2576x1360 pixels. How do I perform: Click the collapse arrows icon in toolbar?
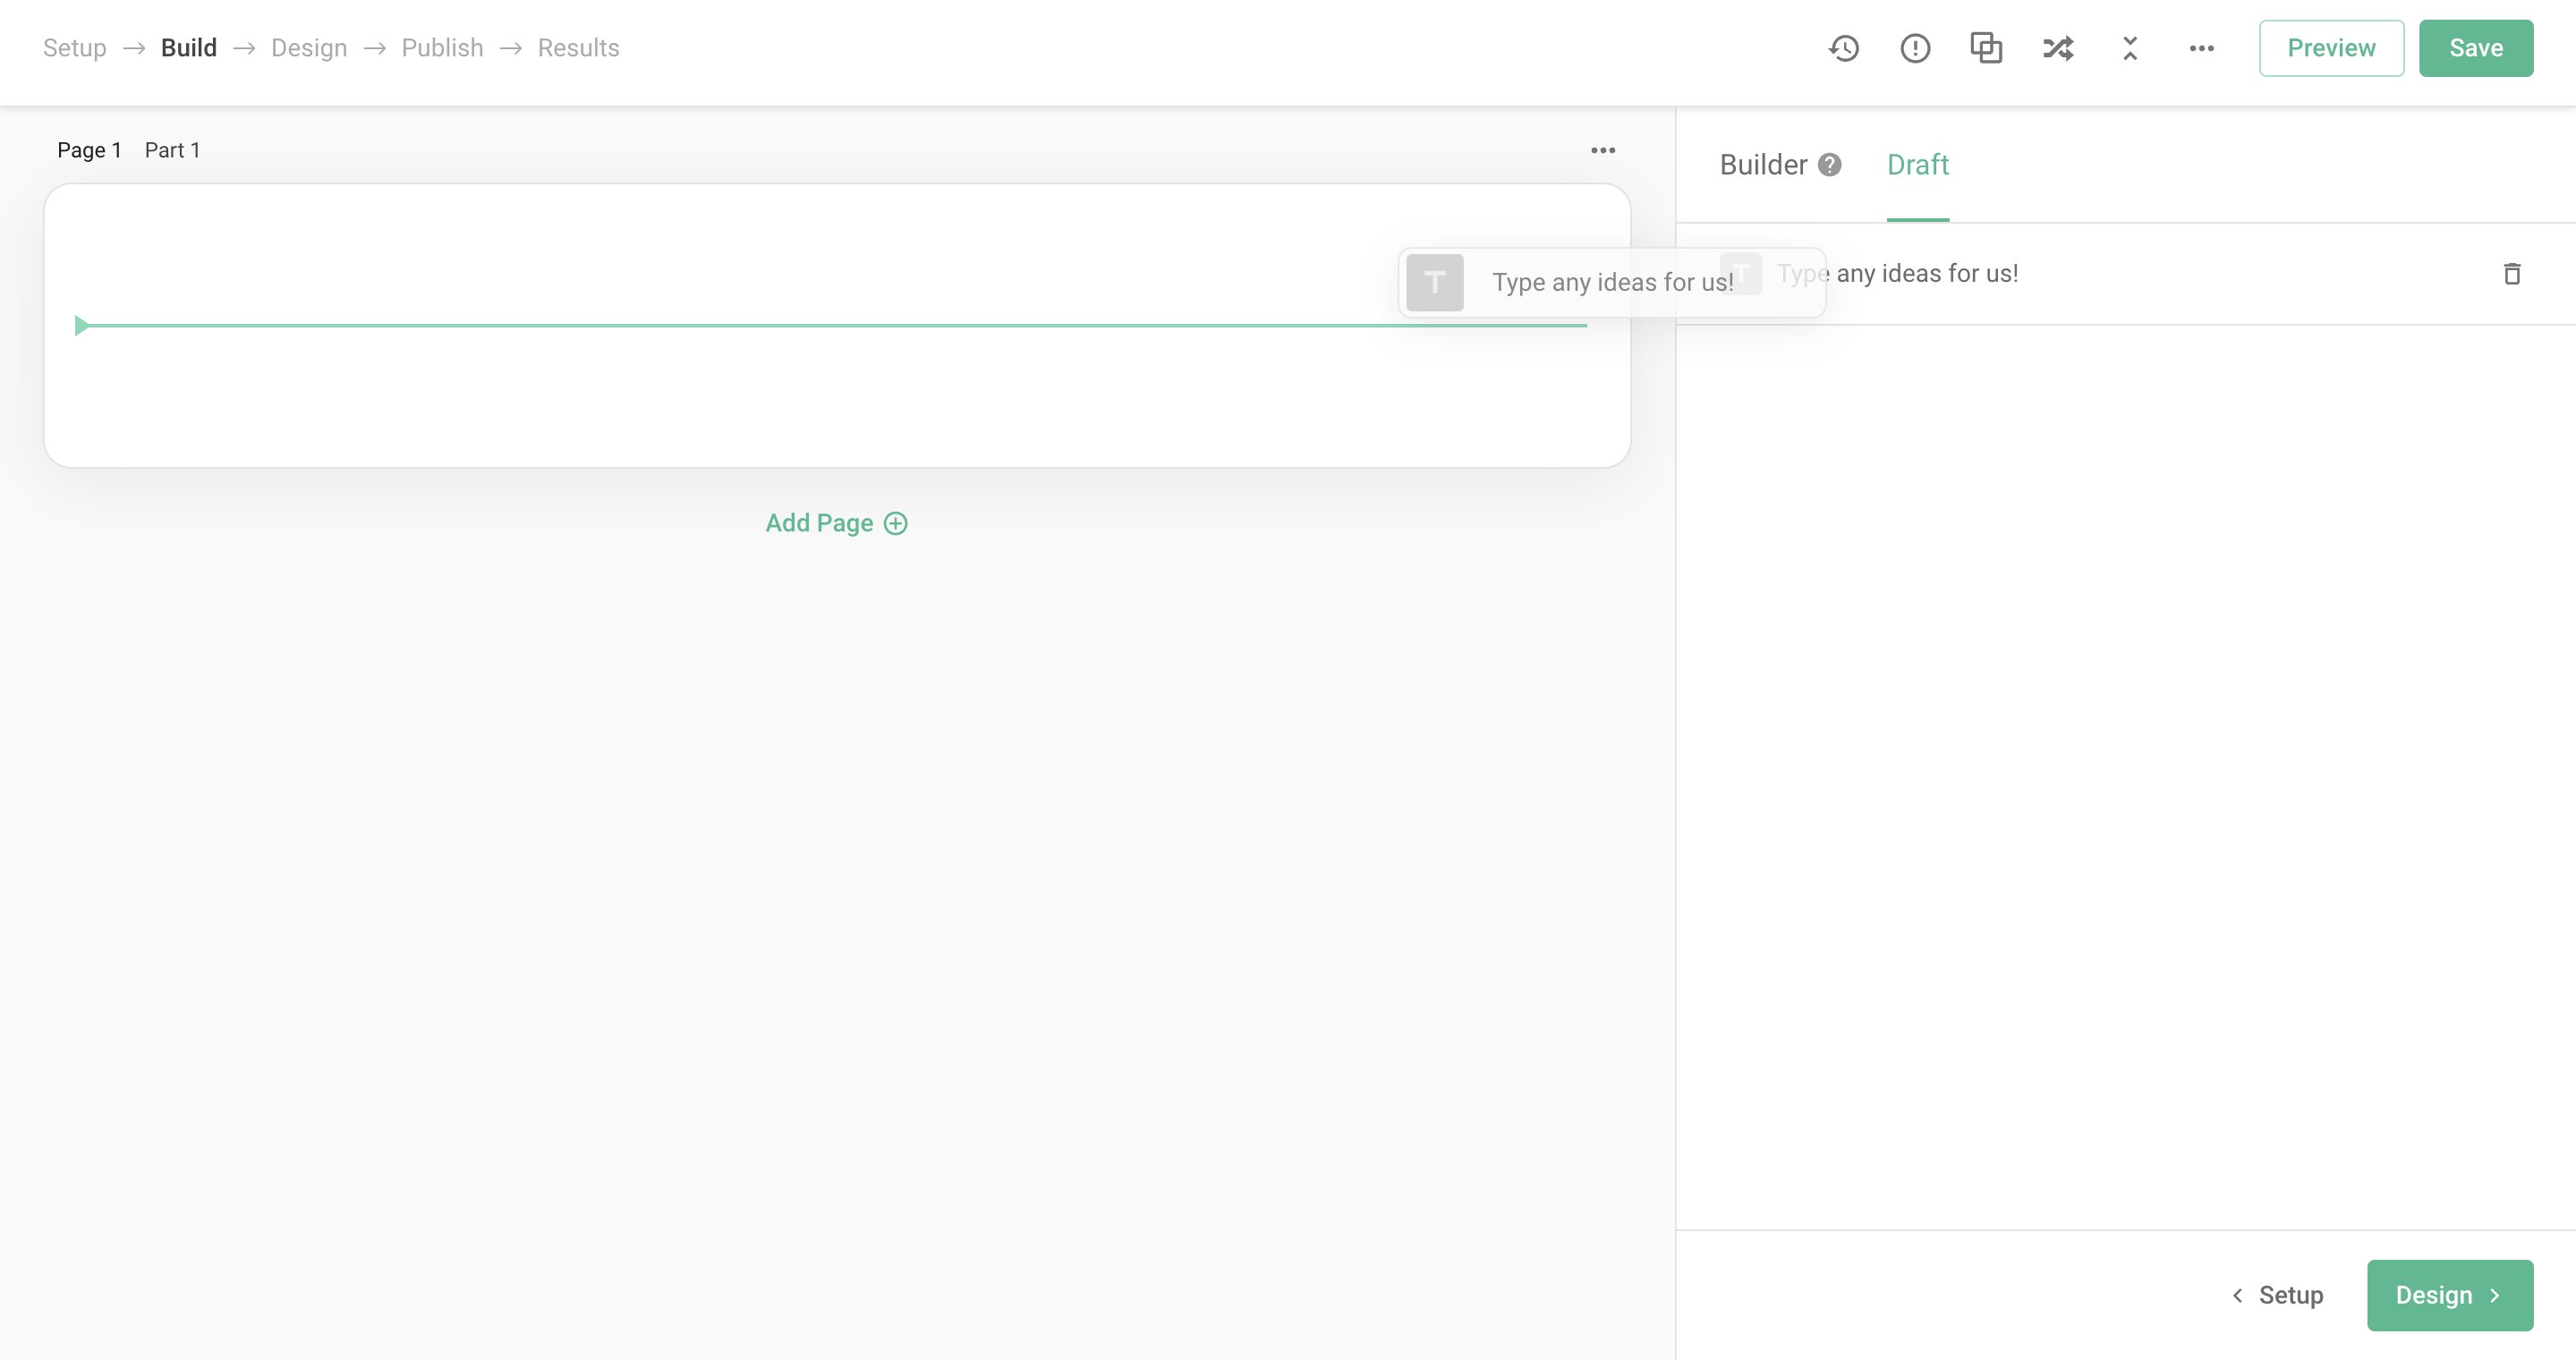pos(2130,48)
